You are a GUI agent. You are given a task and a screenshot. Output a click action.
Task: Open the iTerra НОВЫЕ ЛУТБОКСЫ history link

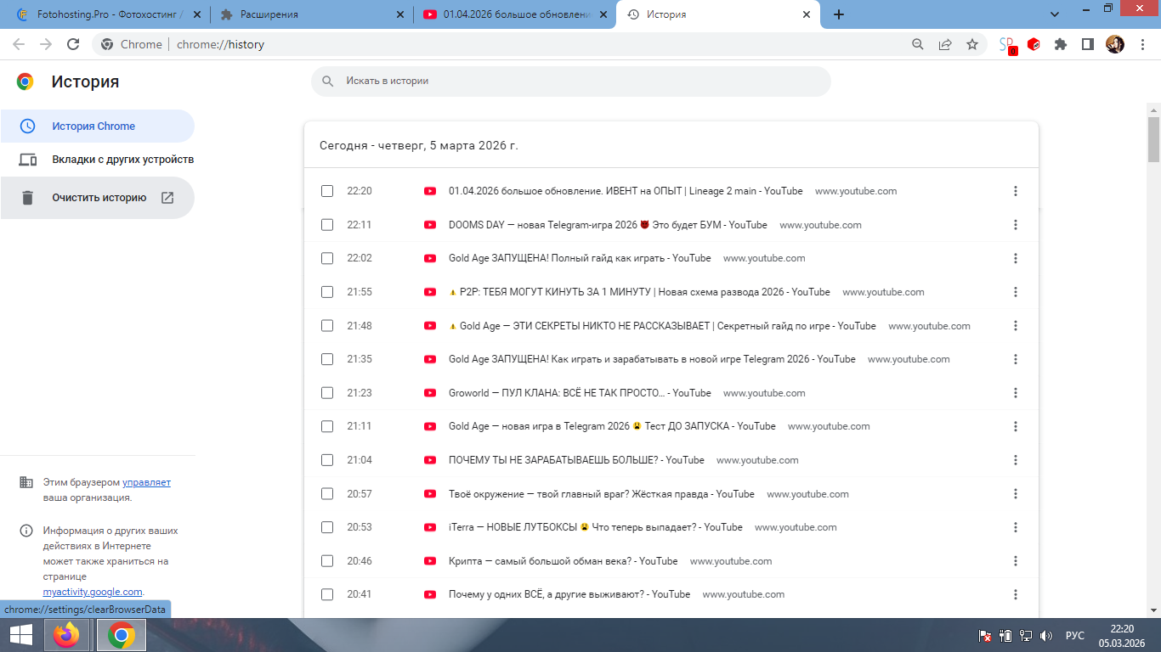coord(596,527)
